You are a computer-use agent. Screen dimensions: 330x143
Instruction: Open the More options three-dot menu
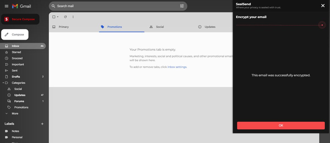click(73, 17)
